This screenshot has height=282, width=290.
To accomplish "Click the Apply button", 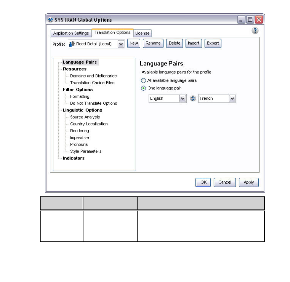I will click(249, 183).
